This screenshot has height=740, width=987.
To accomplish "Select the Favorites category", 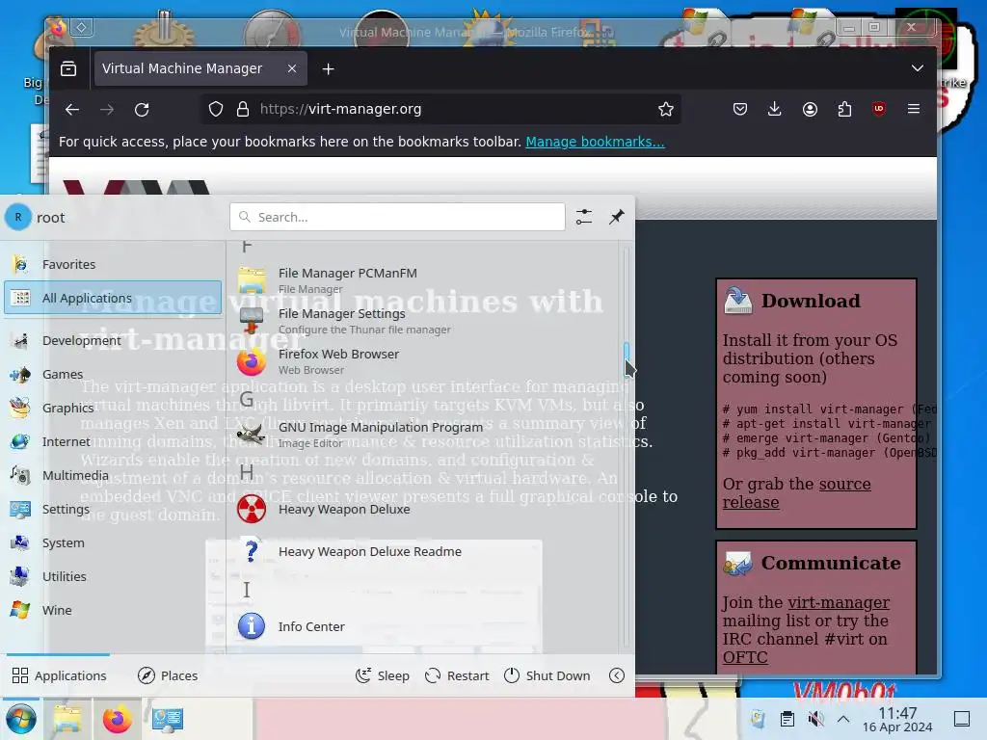I will [x=113, y=264].
